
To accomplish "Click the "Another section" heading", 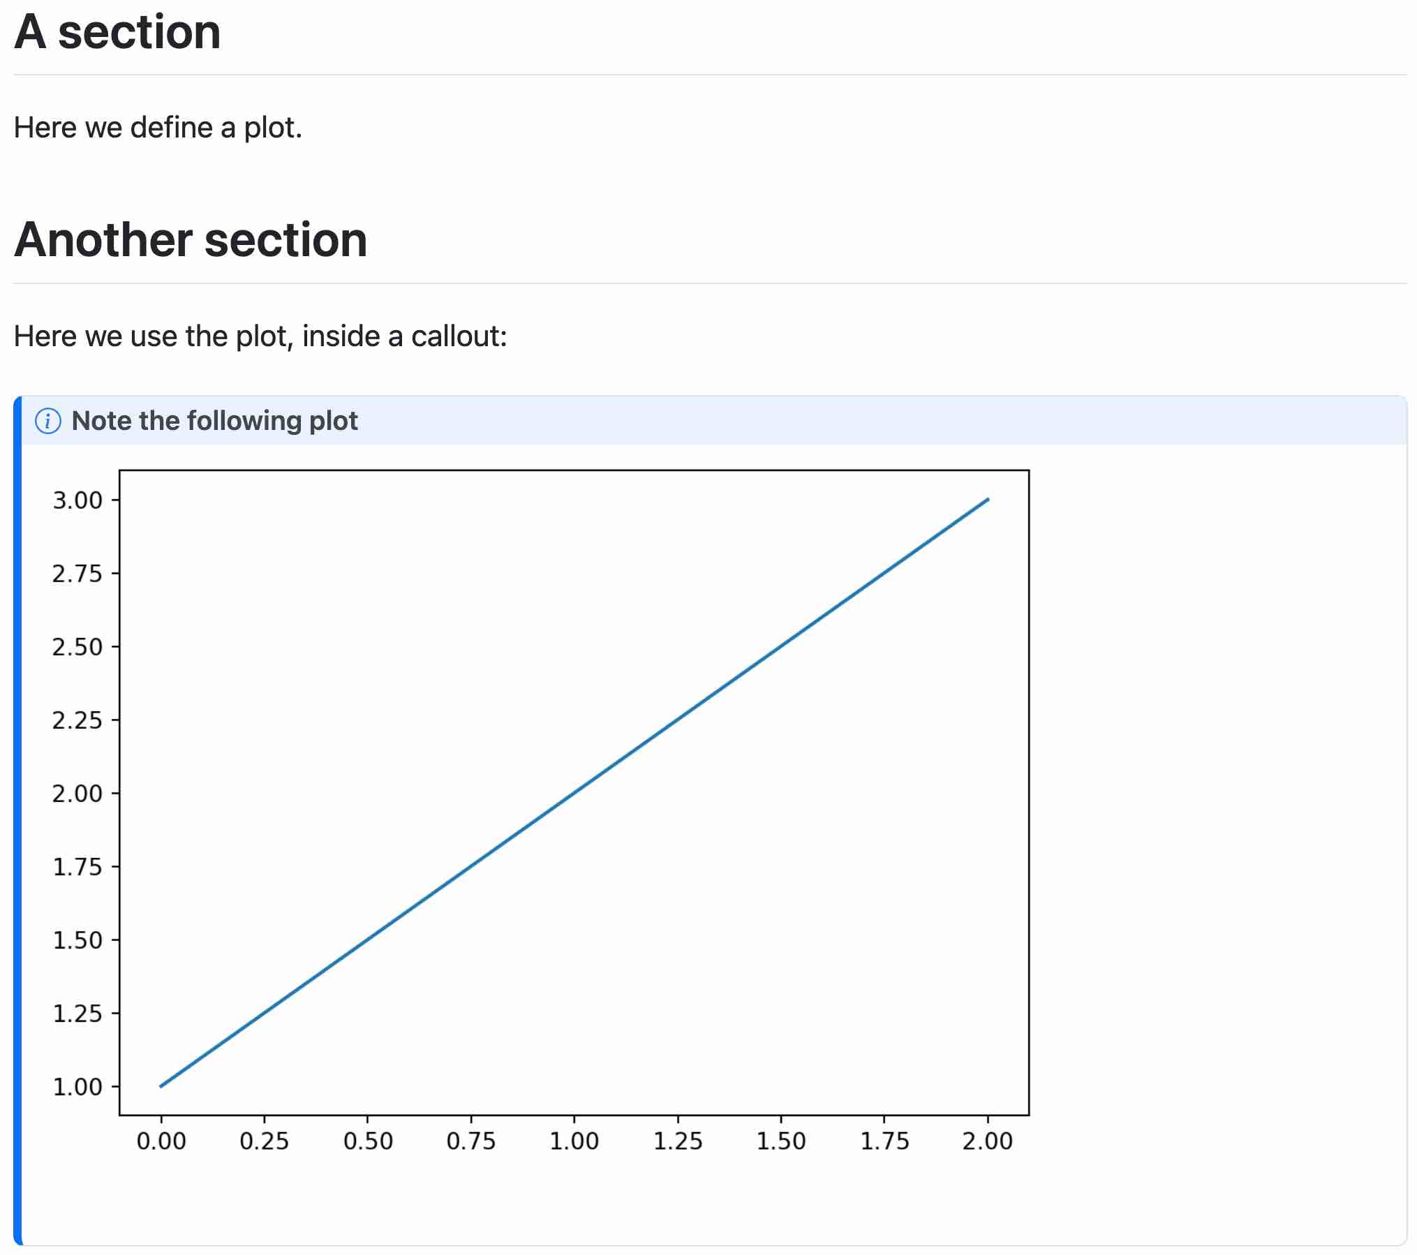I will click(x=191, y=240).
